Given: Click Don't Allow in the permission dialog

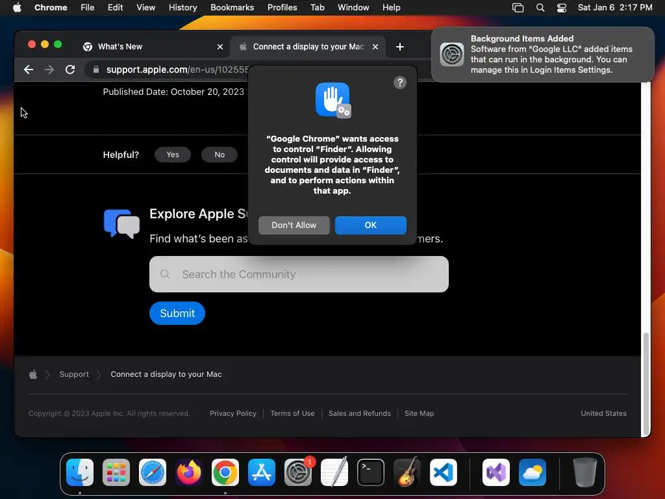Looking at the screenshot, I should point(294,225).
